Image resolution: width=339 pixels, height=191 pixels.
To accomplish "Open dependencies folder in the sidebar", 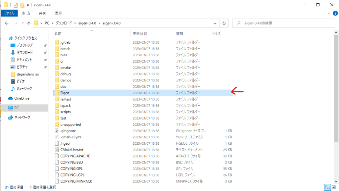I will point(28,74).
